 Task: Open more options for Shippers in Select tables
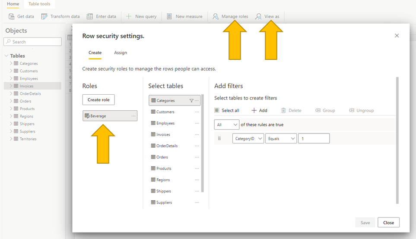click(197, 191)
